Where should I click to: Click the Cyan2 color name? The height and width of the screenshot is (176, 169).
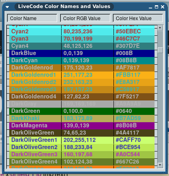[20, 32]
